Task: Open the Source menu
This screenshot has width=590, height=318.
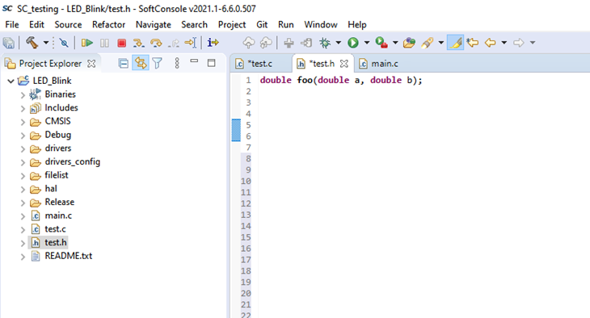Action: coord(68,25)
